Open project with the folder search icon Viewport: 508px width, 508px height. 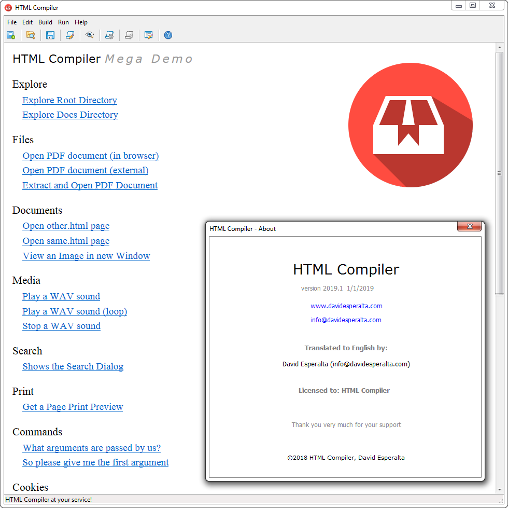pos(31,35)
